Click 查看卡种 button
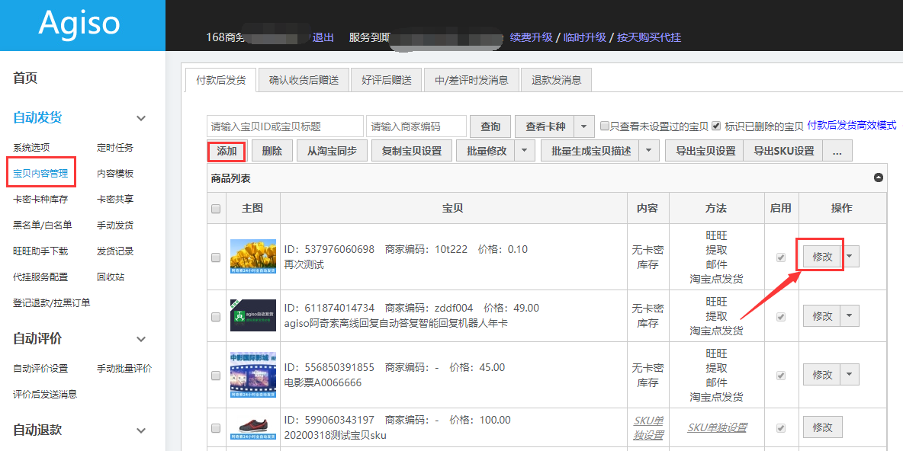Screen dimensions: 903x451 pos(545,126)
